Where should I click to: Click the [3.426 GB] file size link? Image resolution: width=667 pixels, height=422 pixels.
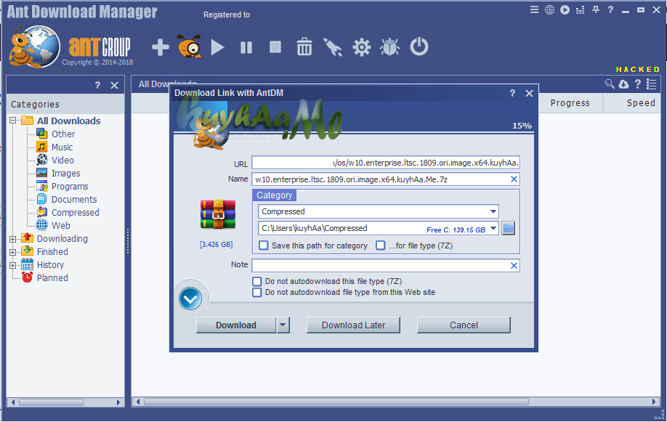point(216,245)
